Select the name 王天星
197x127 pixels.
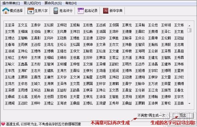click(75, 97)
